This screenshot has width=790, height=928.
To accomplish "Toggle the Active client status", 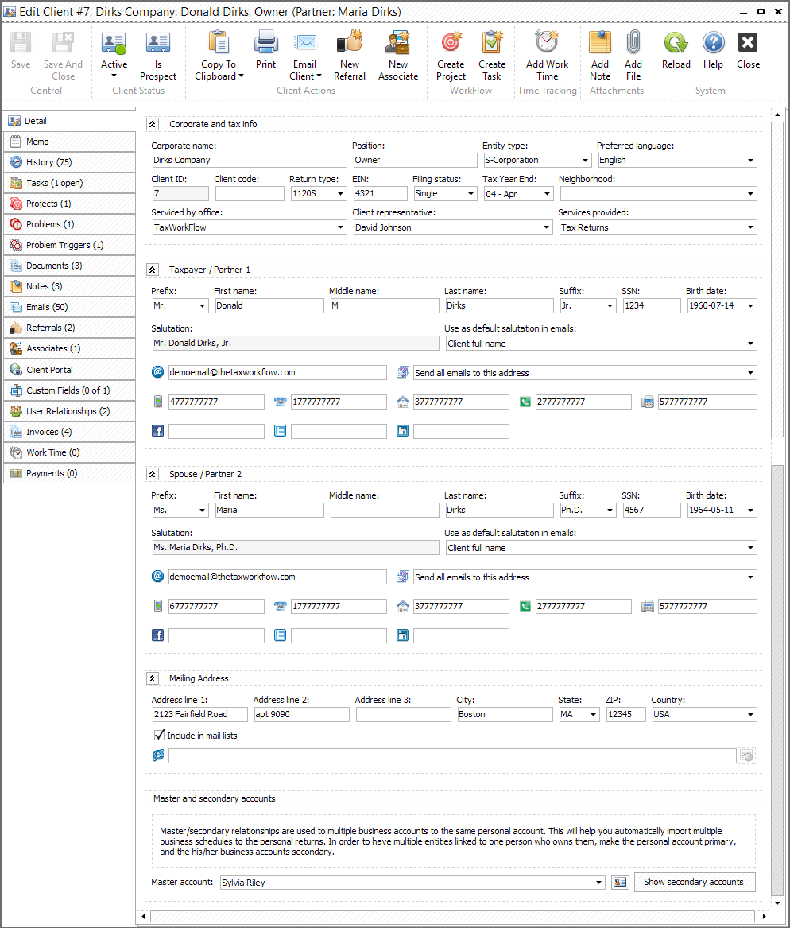I will pos(114,52).
